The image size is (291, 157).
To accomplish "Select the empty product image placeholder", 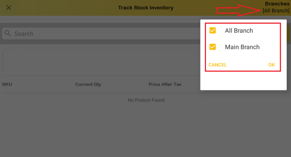I will tap(13, 62).
